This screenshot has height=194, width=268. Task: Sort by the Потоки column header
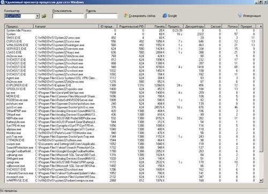point(230,26)
